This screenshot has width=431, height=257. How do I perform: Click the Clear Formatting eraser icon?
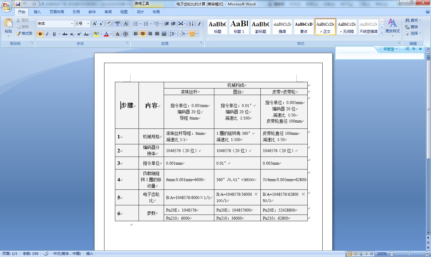[109, 24]
